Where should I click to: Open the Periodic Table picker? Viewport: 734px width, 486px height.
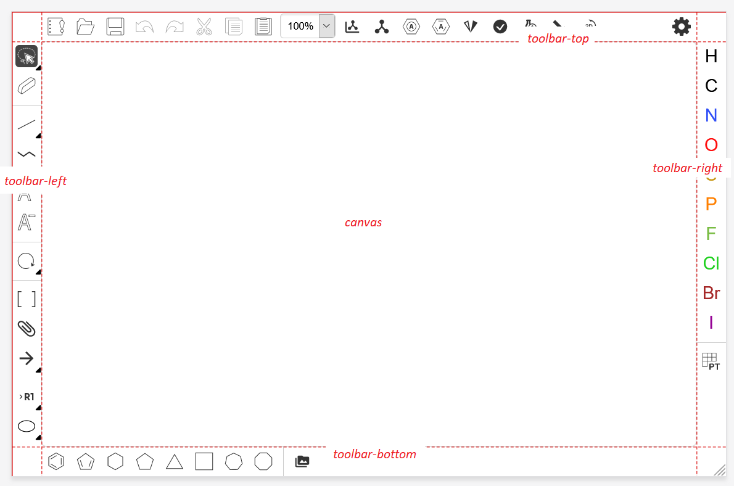point(710,361)
